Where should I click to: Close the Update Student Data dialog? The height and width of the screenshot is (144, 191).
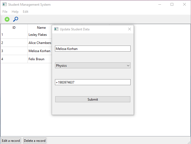tap(130, 29)
